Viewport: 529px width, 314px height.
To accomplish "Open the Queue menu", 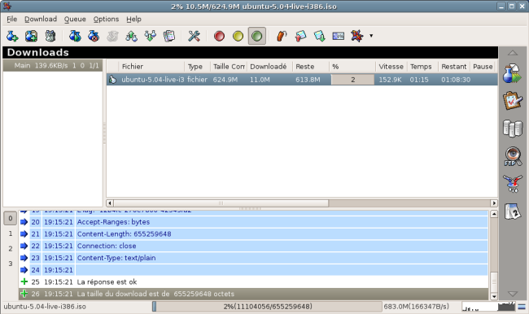I will (x=75, y=20).
